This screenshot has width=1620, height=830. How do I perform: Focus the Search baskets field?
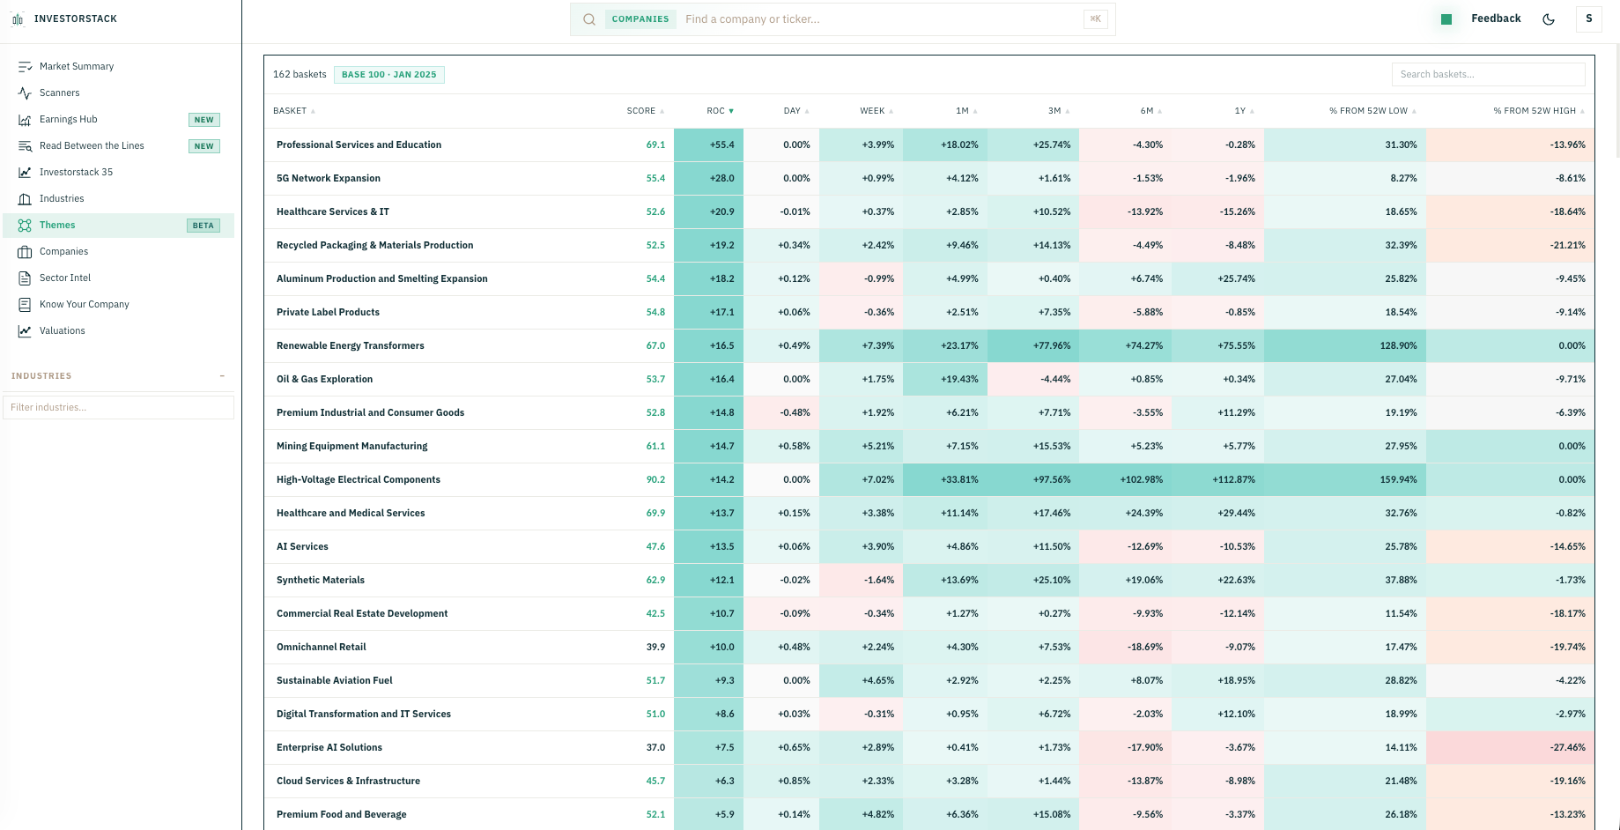1488,74
